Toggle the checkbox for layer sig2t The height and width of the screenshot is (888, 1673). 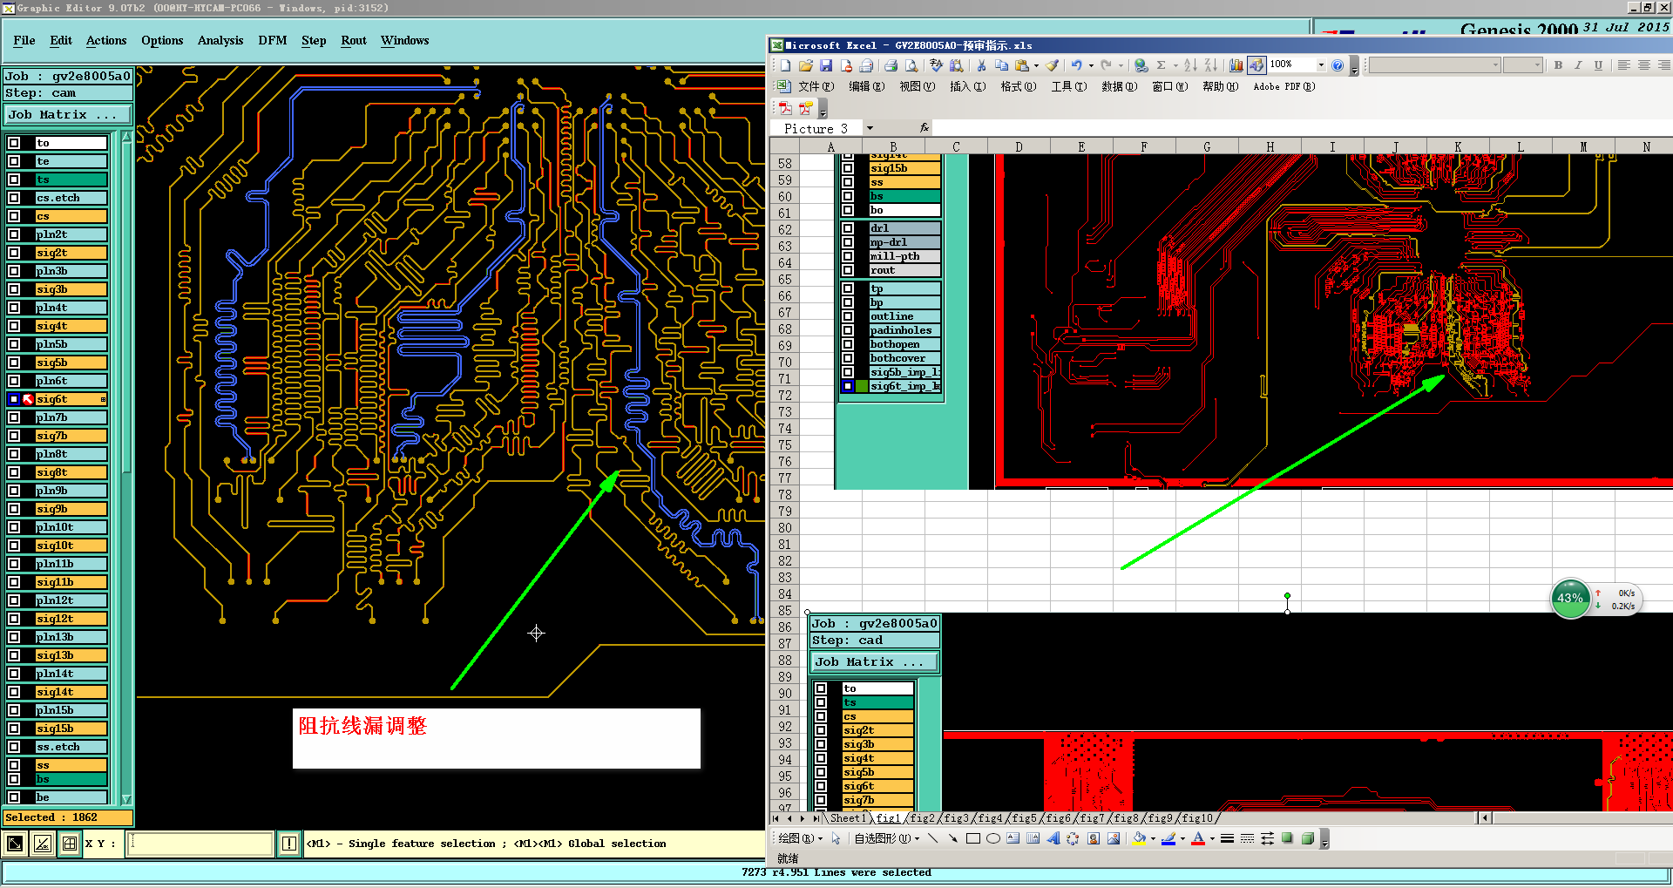[14, 253]
